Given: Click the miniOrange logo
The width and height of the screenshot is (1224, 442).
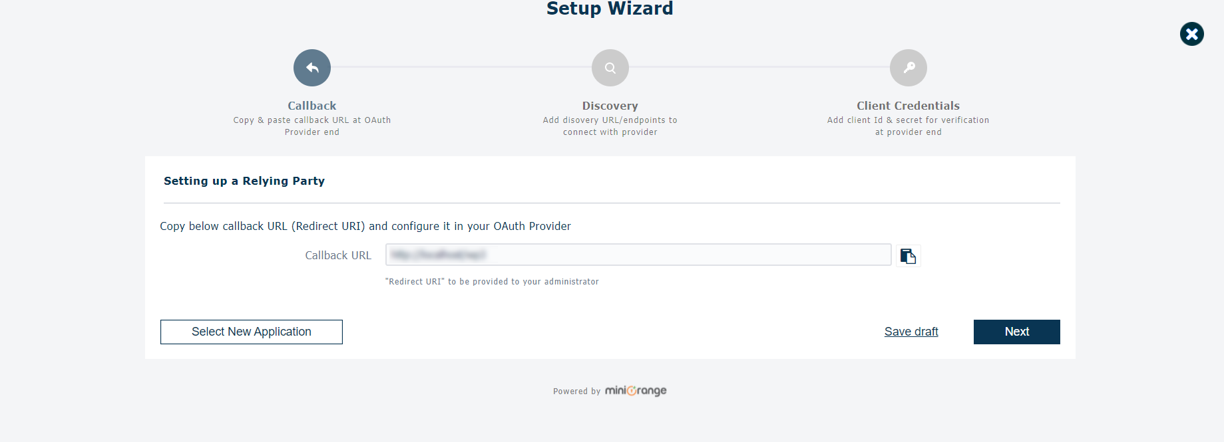Looking at the screenshot, I should [x=636, y=391].
